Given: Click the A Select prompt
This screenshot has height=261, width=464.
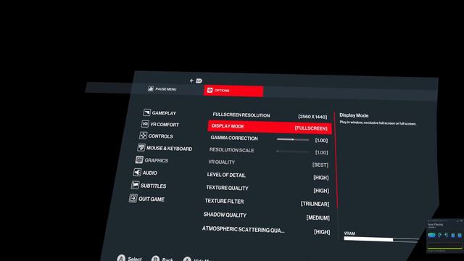Looking at the screenshot, I should [x=129, y=258].
